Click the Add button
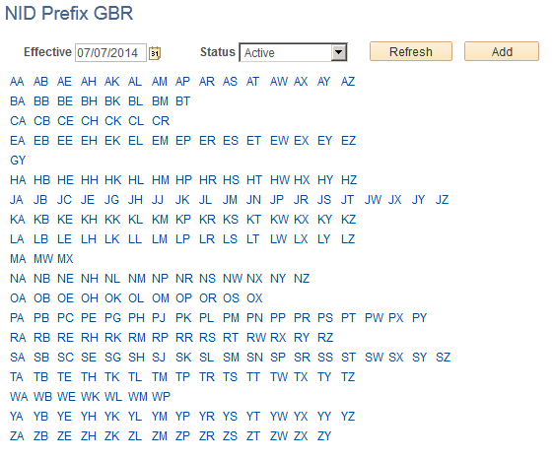 click(x=502, y=51)
